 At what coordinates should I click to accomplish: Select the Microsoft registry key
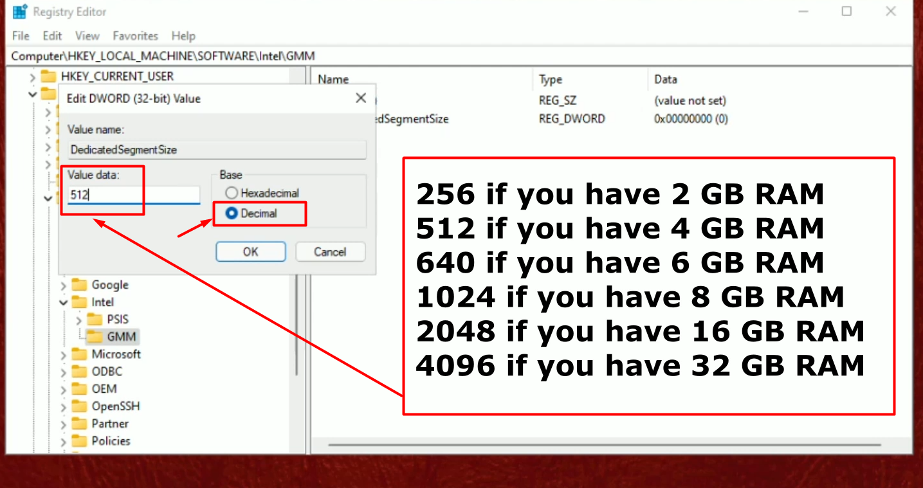click(x=116, y=354)
